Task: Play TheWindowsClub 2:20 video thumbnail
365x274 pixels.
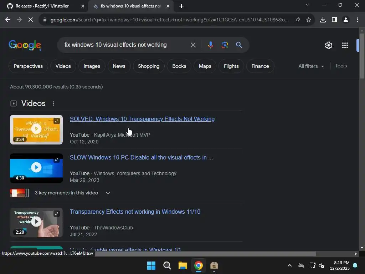Action: tap(36, 223)
